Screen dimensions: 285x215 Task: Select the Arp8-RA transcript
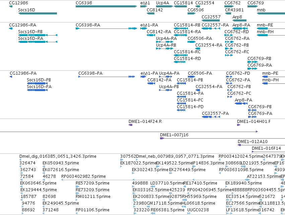click(x=240, y=28)
